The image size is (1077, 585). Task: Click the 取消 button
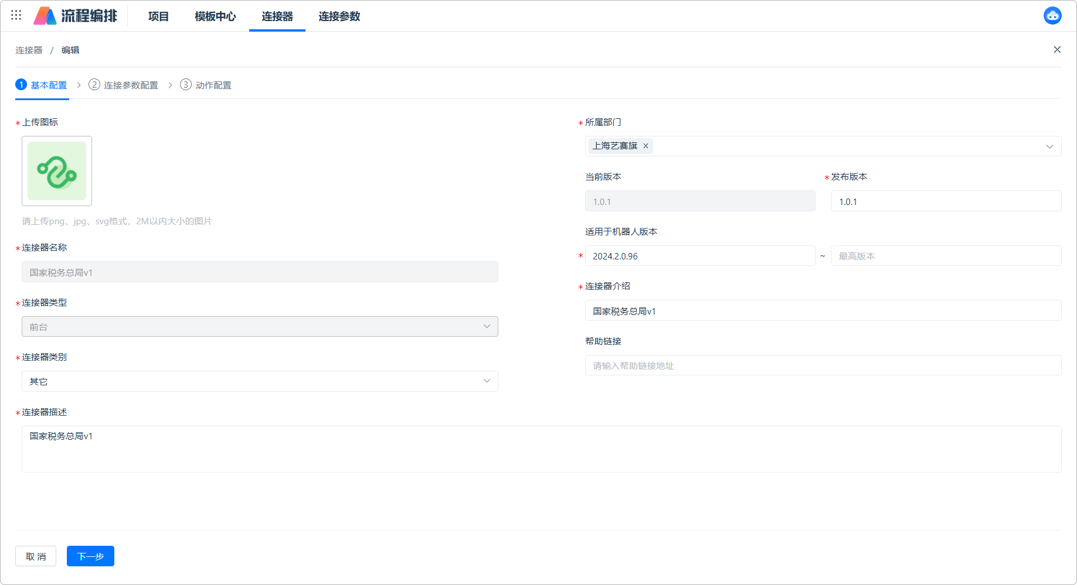[x=36, y=556]
